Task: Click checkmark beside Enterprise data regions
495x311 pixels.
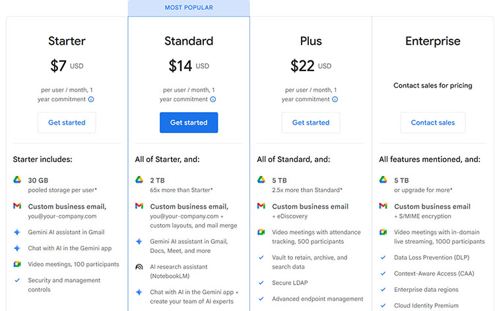Action: (x=383, y=289)
